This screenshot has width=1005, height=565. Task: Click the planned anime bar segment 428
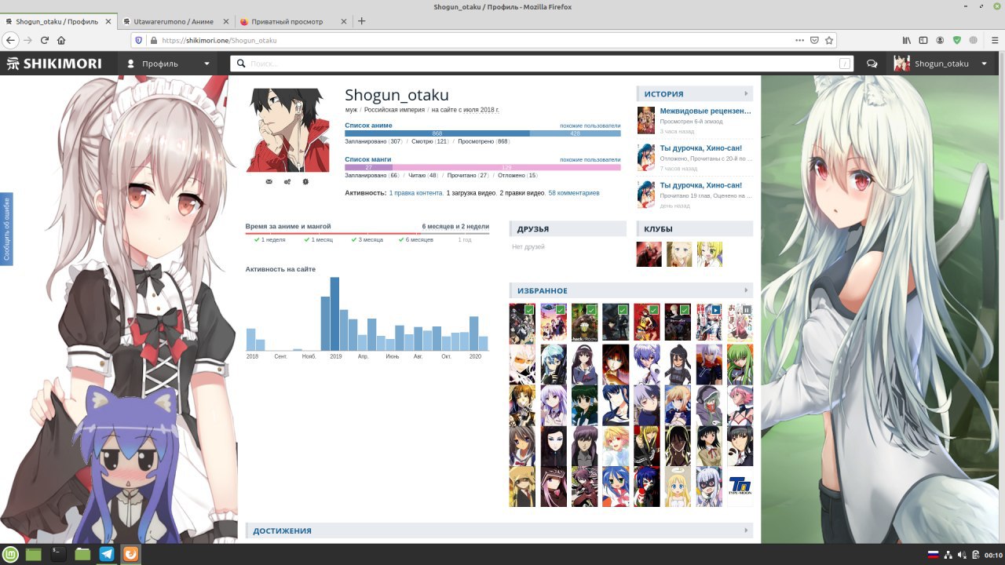[576, 133]
